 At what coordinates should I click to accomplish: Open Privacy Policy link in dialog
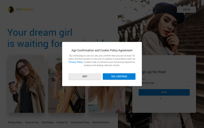pos(76,62)
